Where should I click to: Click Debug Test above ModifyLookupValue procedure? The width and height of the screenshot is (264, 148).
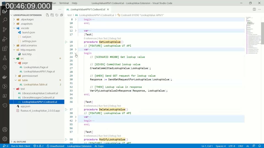coord(115,136)
